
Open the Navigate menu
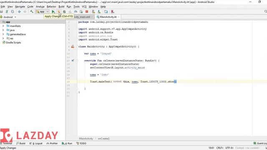coord(20,7)
